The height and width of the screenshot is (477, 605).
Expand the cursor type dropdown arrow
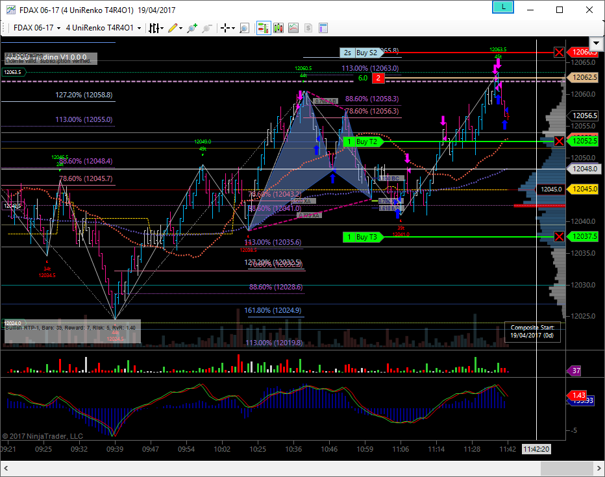[x=233, y=28]
